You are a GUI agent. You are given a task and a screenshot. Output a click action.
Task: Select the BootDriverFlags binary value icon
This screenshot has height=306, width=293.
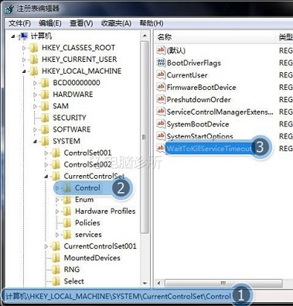(x=161, y=63)
